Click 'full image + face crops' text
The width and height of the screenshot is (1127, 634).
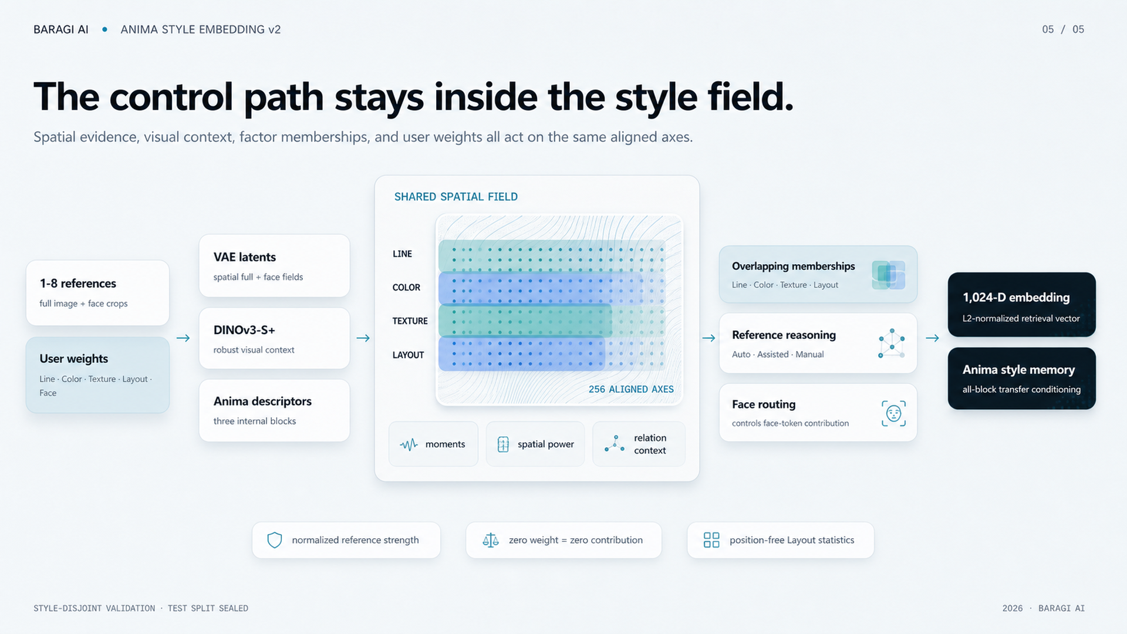coord(83,303)
